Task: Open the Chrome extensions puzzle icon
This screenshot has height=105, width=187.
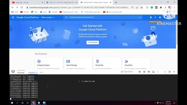Action: tap(161, 7)
